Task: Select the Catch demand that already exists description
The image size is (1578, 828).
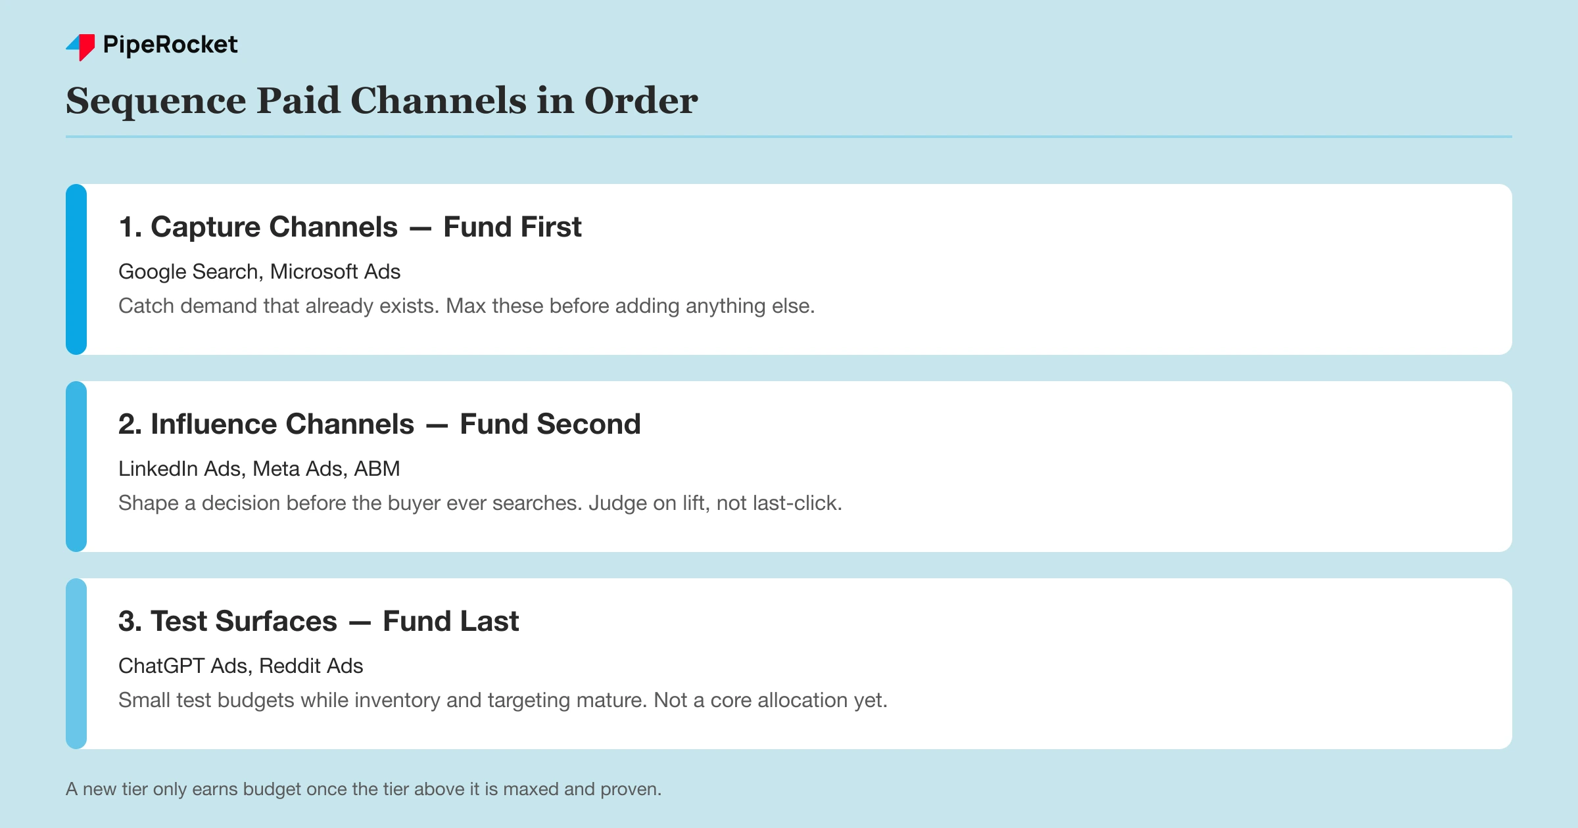Action: [466, 306]
